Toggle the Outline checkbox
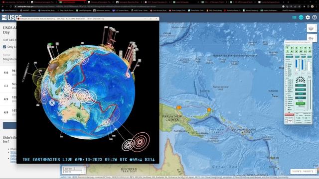The width and height of the screenshot is (319, 179). pyautogui.click(x=287, y=97)
